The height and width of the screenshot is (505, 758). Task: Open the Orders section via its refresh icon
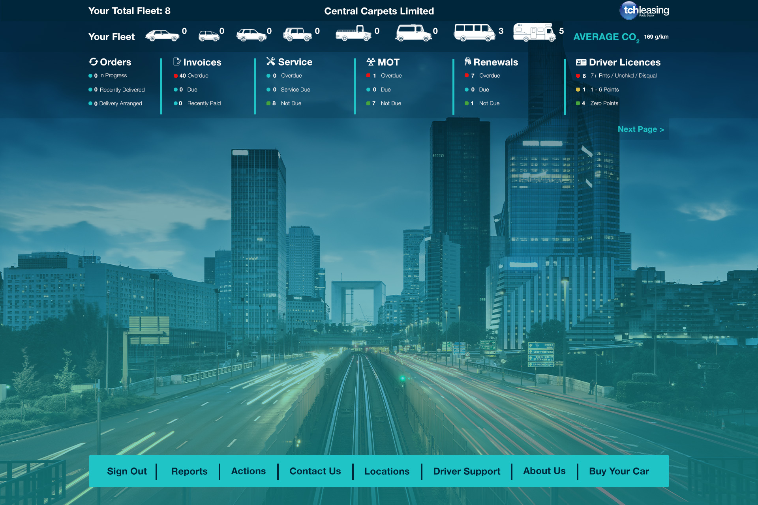click(x=93, y=62)
